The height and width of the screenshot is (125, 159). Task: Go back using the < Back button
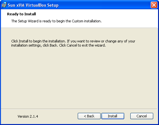89,116
